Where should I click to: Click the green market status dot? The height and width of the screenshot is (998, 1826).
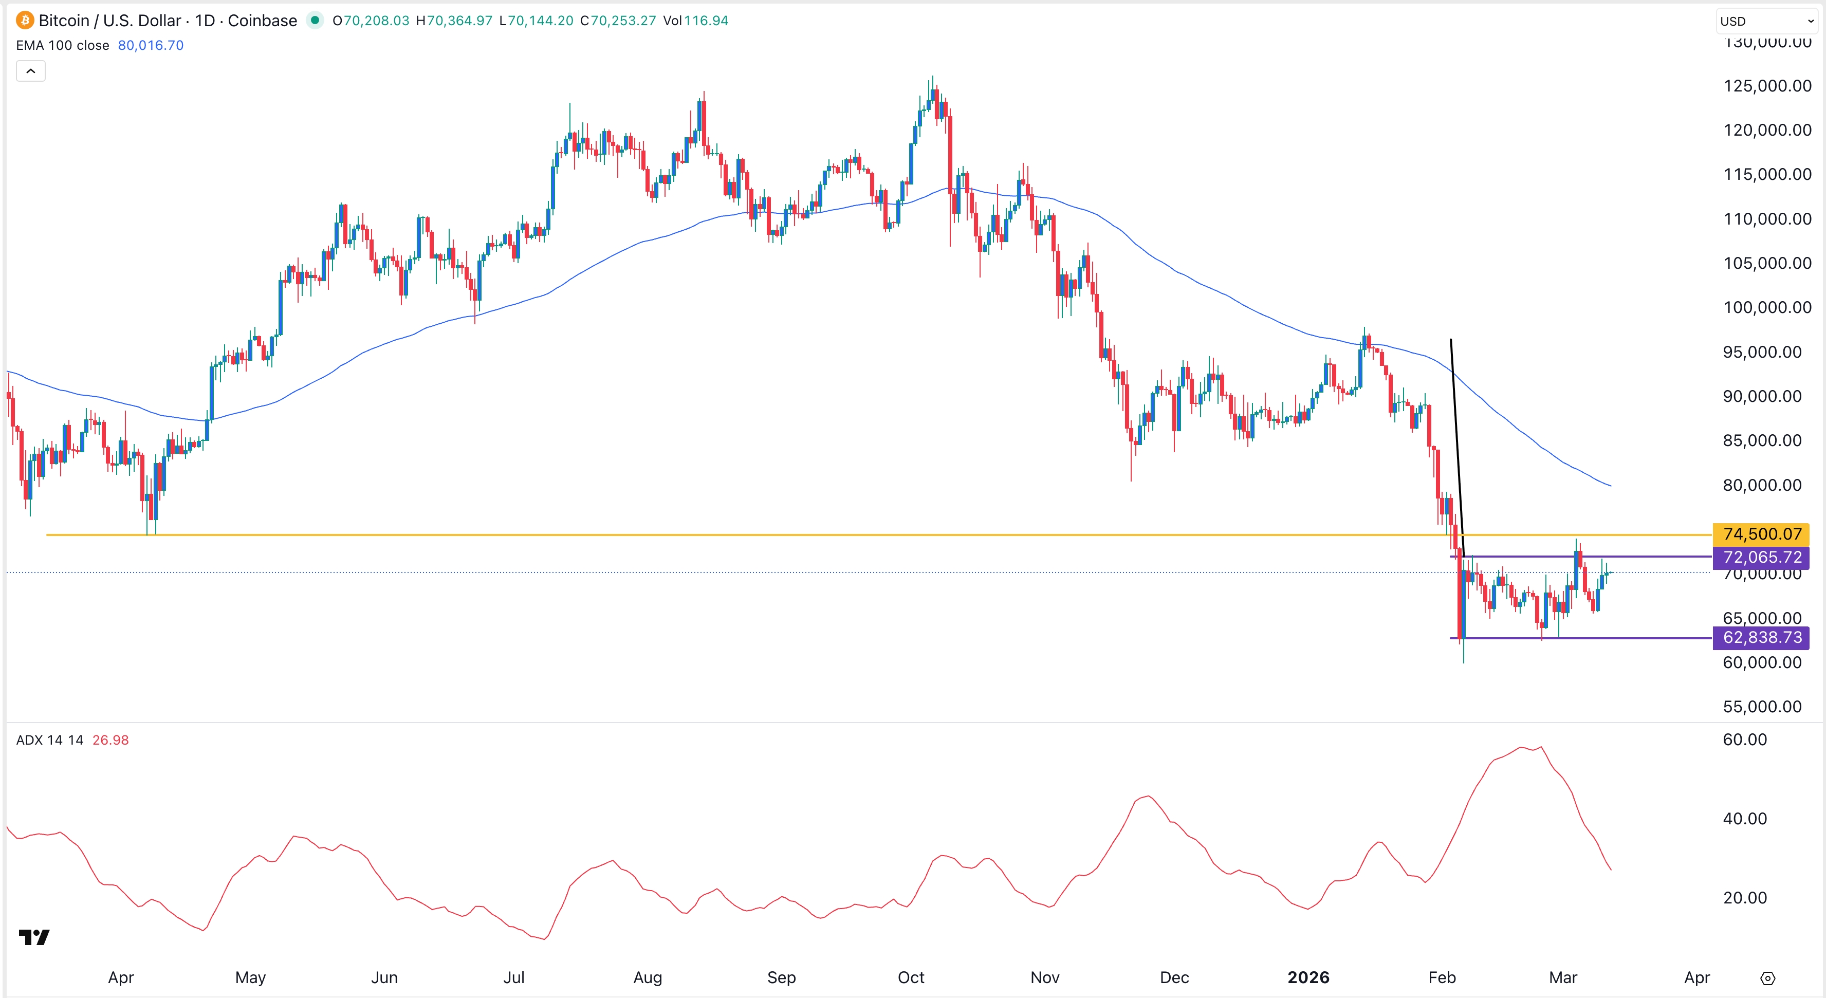point(315,21)
